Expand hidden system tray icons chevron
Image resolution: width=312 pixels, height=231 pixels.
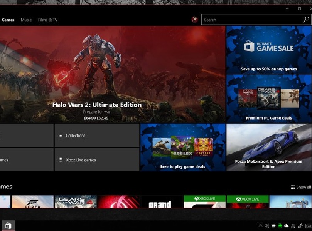click(261, 226)
